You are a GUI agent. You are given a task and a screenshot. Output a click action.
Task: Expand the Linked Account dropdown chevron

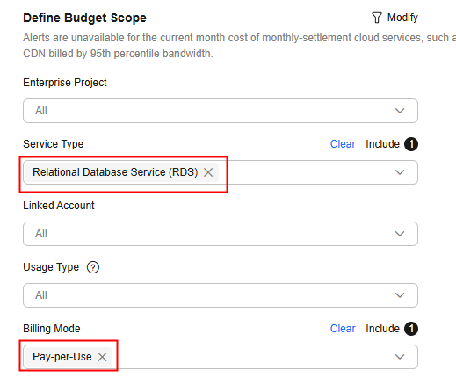pos(400,234)
